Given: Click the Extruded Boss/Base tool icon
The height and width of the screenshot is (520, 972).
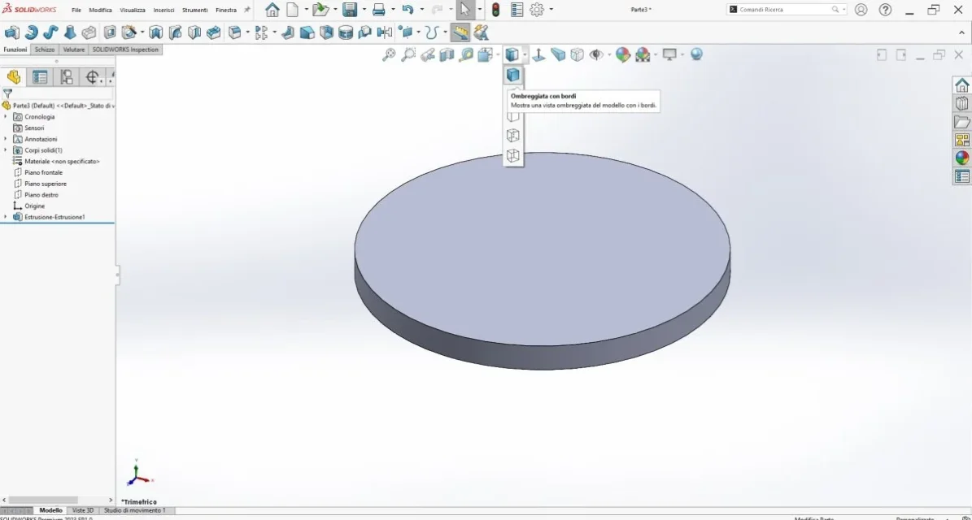Looking at the screenshot, I should (11, 32).
